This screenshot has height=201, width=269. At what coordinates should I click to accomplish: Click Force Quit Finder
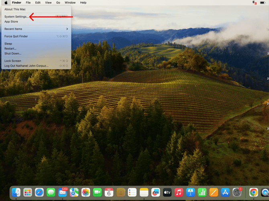[x=16, y=36]
